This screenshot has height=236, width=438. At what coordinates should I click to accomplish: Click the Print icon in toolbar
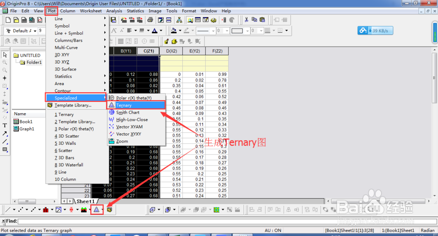(150, 20)
